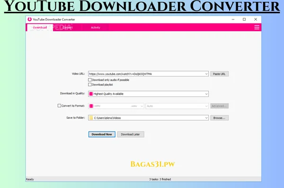
Task: Click the '3 tasks: 3 finished' status text
Action: [160, 179]
